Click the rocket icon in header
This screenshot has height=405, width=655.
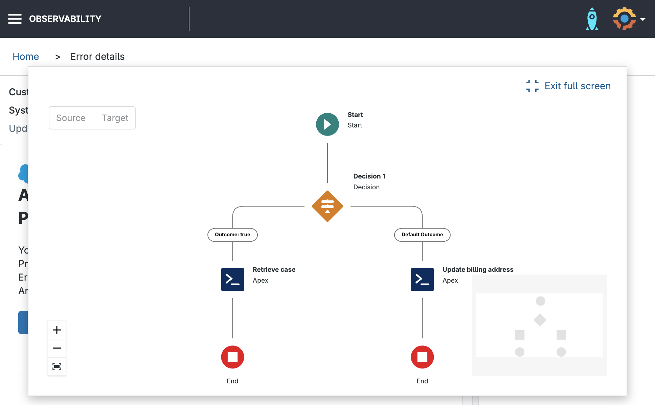click(592, 19)
